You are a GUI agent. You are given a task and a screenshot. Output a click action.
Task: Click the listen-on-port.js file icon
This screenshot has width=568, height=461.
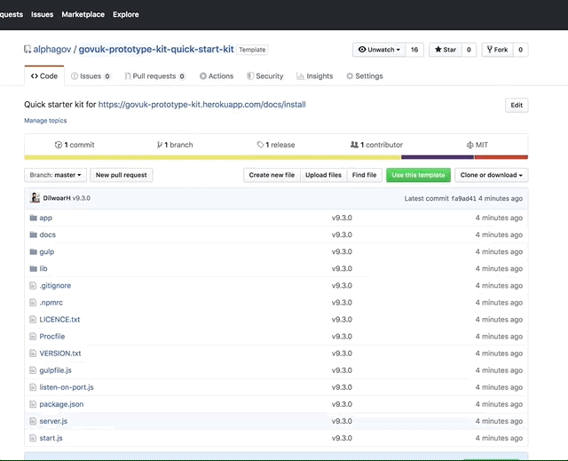pos(33,387)
